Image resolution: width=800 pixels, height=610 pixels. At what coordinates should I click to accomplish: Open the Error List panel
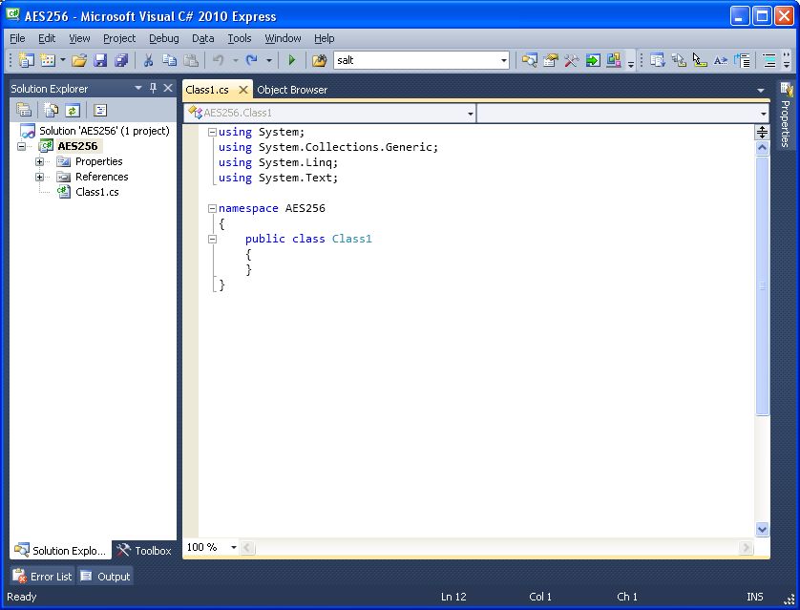coord(42,576)
